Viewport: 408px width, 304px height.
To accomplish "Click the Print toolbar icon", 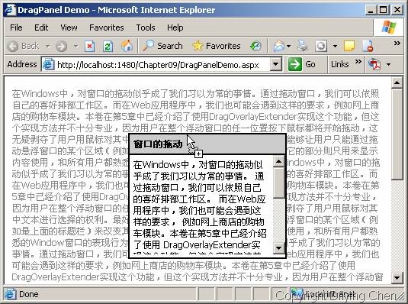I will (x=302, y=46).
